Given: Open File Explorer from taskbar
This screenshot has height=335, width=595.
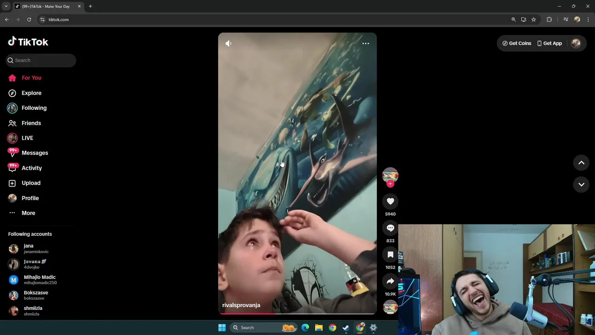Looking at the screenshot, I should [319, 328].
